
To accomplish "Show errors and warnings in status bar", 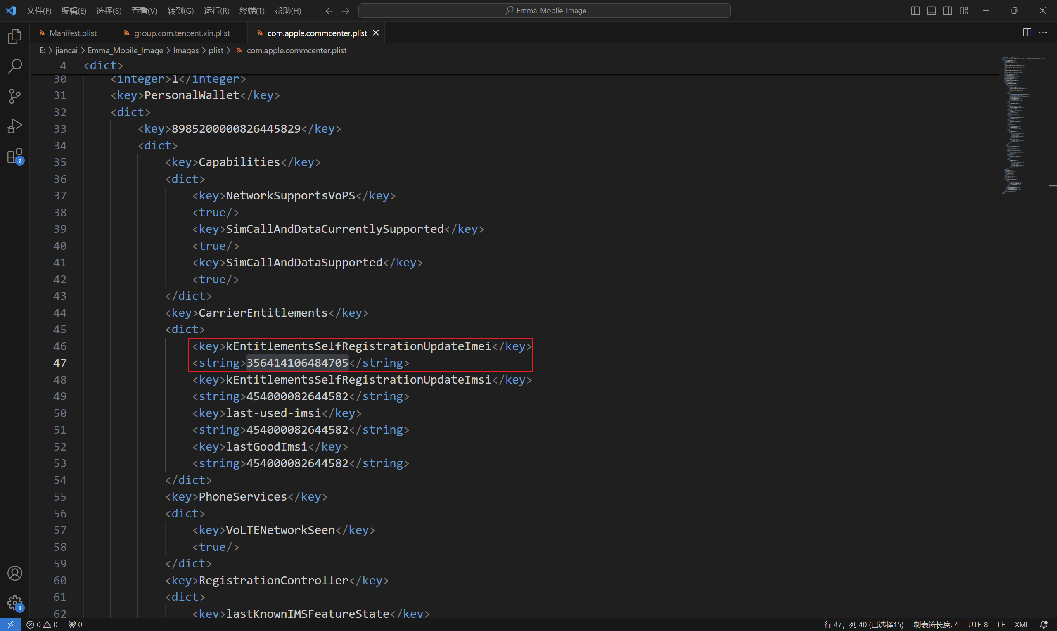I will (x=42, y=624).
